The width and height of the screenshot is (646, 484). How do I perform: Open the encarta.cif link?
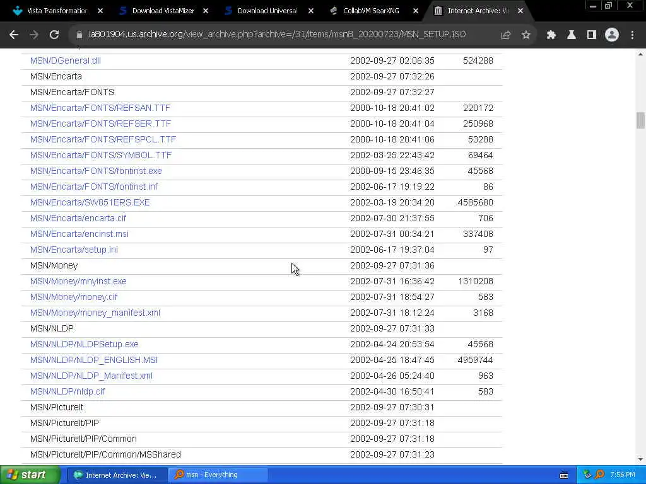pyautogui.click(x=78, y=218)
